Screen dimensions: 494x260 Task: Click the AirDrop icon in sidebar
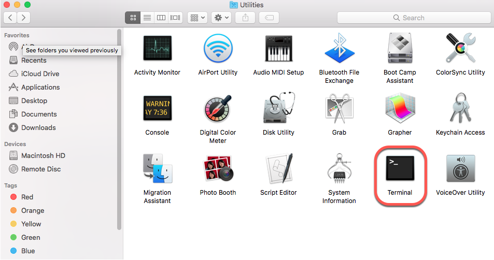[13, 47]
